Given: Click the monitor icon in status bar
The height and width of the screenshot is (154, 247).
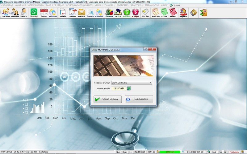Looking at the screenshot, I should click(x=225, y=152).
